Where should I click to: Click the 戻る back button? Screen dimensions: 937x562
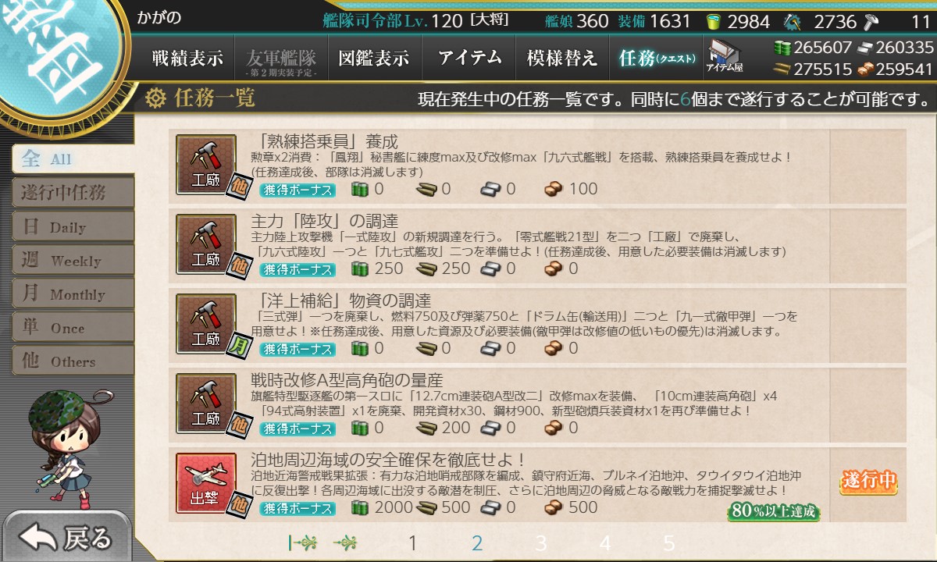tap(66, 538)
